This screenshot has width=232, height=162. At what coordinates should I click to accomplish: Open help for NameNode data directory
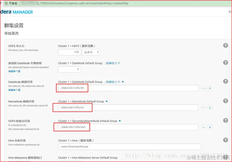[226, 101]
